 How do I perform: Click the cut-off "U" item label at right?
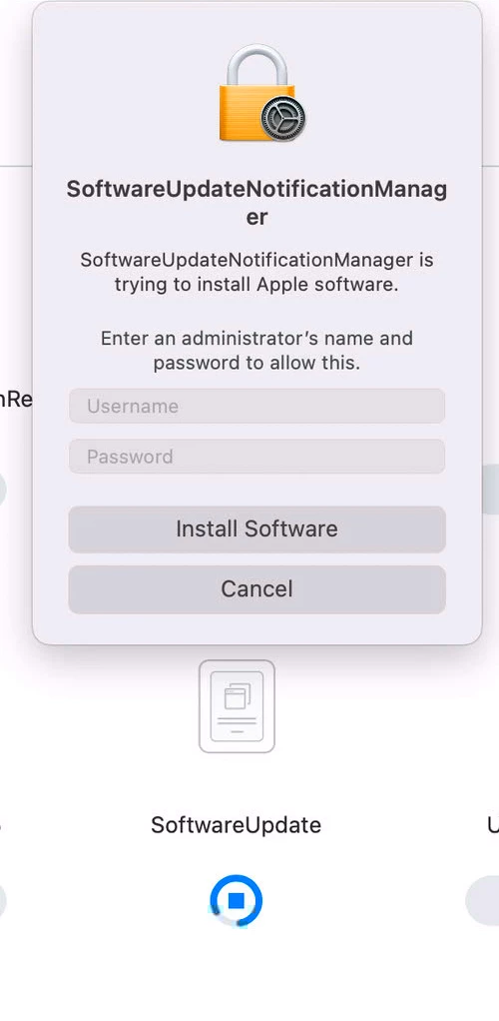click(493, 825)
